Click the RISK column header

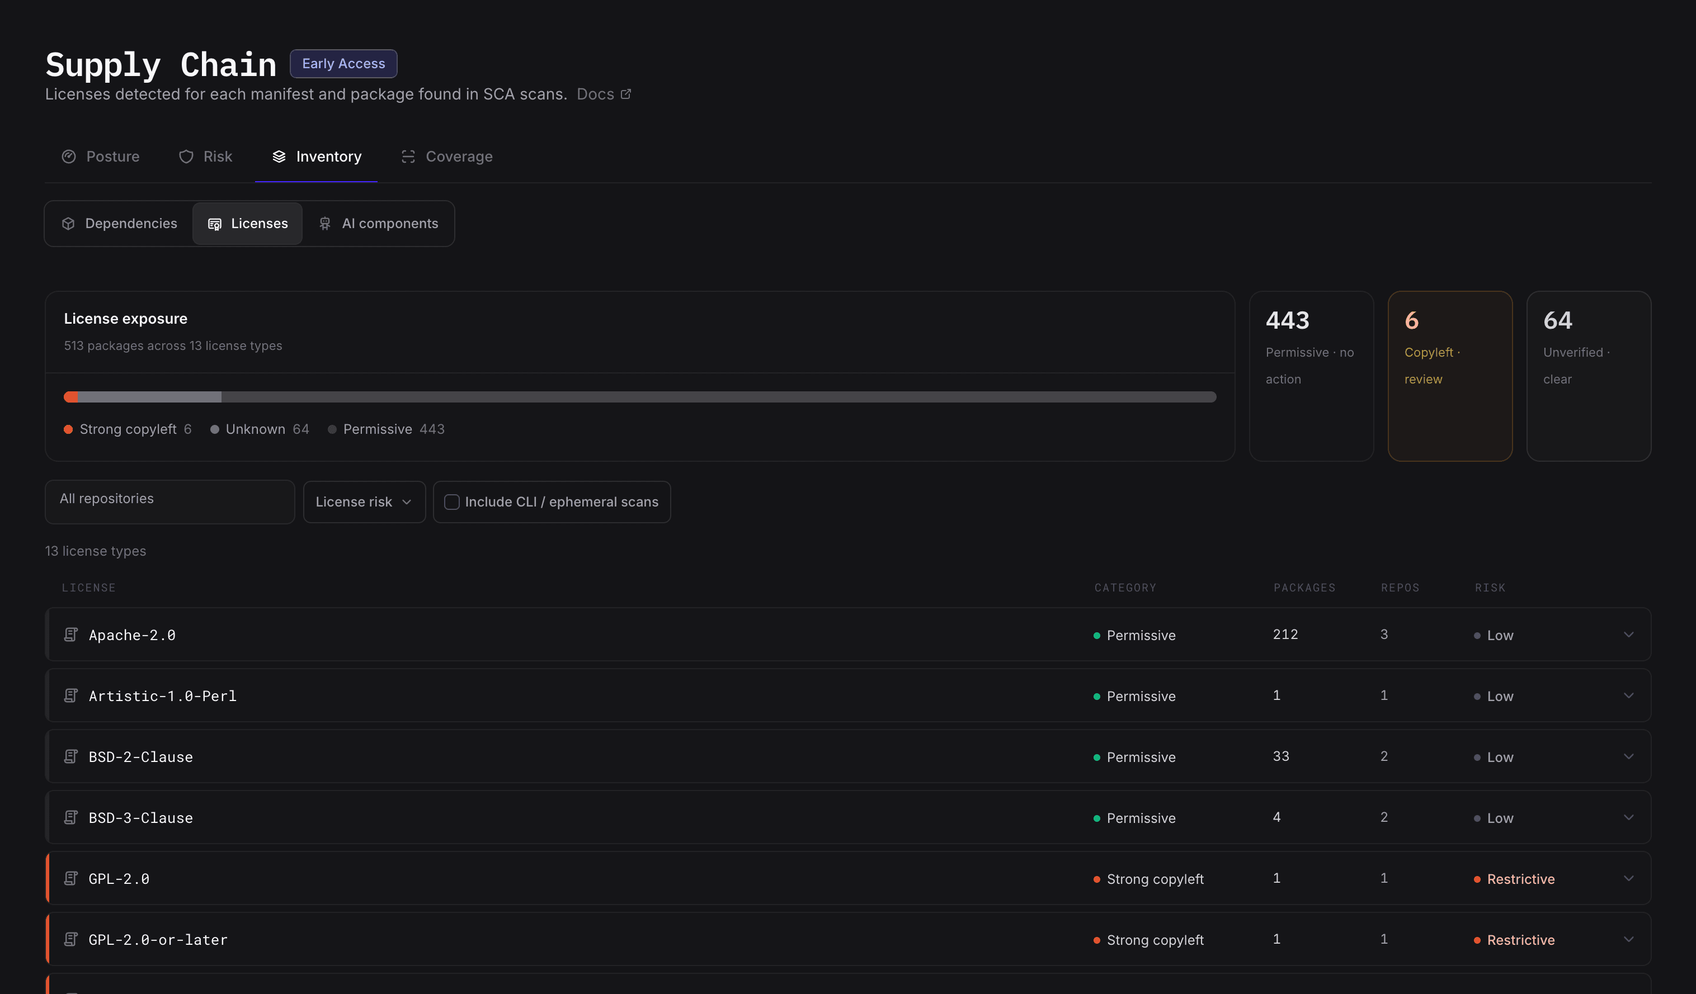pos(1490,588)
